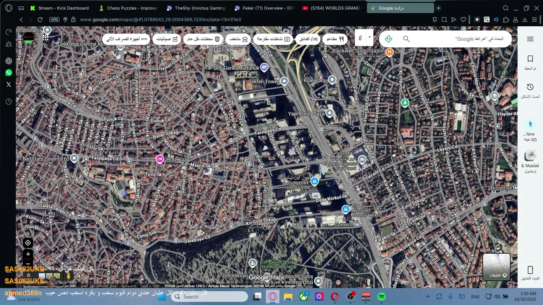Click the Barbaros Hayrettin Paşa Camii marker
The image size is (543, 305).
click(362, 160)
